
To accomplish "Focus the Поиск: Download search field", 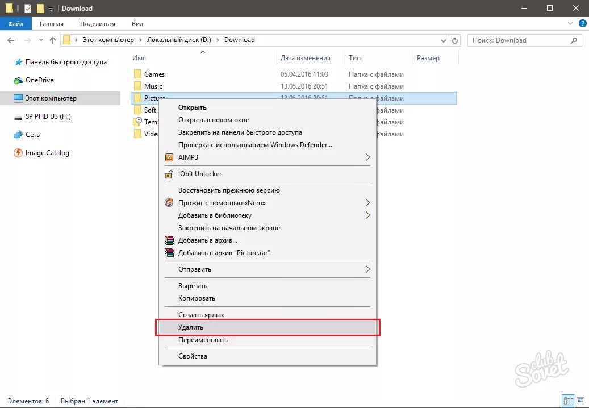I will (524, 40).
